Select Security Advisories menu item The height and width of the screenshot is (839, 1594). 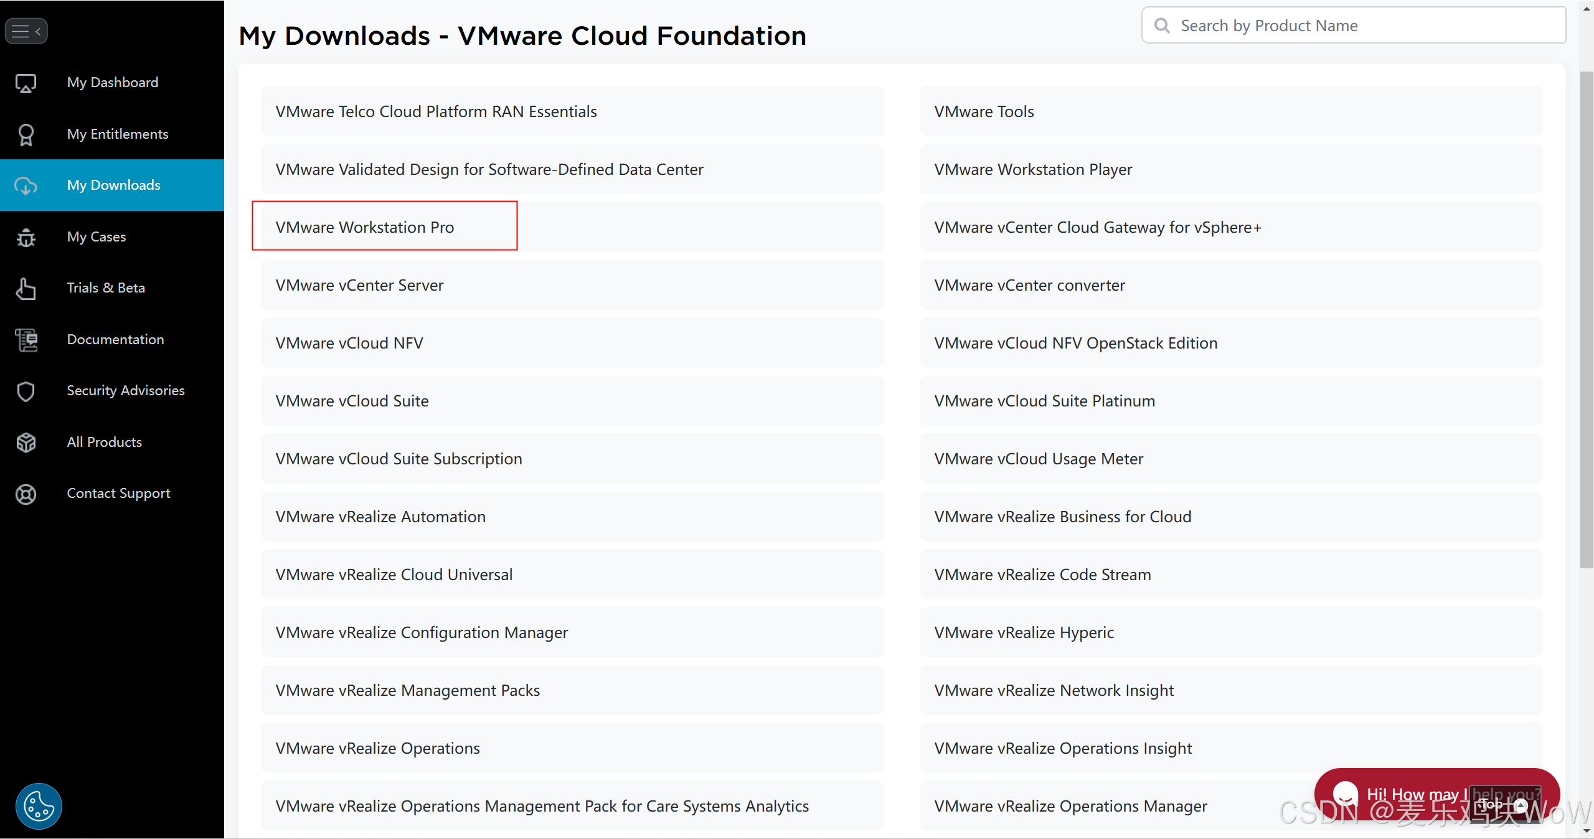[x=126, y=390]
